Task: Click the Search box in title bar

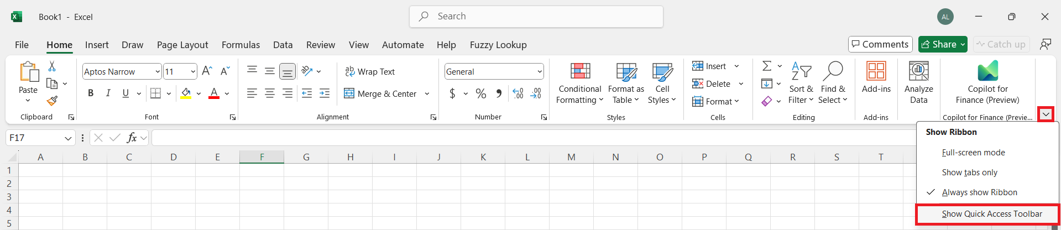Action: tap(536, 17)
